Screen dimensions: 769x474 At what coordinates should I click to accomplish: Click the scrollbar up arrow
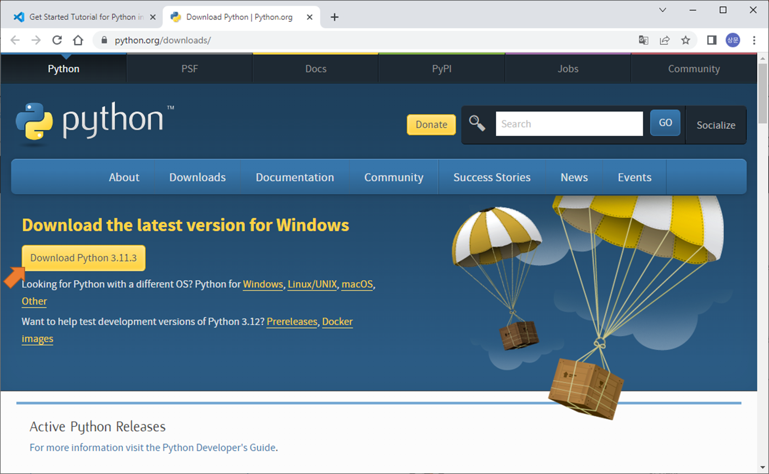[x=763, y=59]
